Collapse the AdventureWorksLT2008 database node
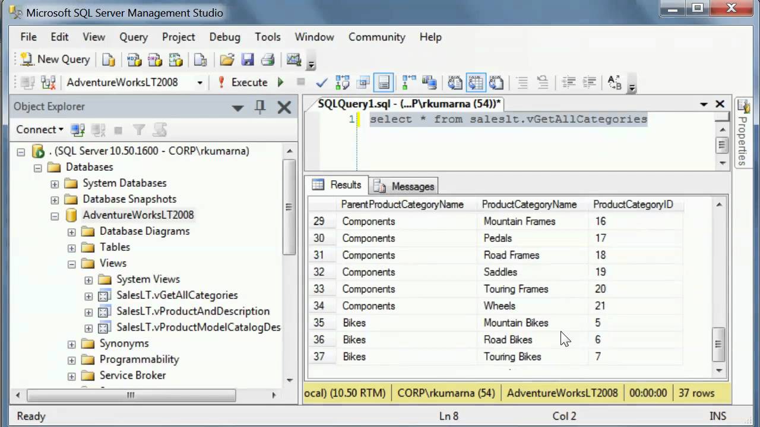 (x=55, y=216)
